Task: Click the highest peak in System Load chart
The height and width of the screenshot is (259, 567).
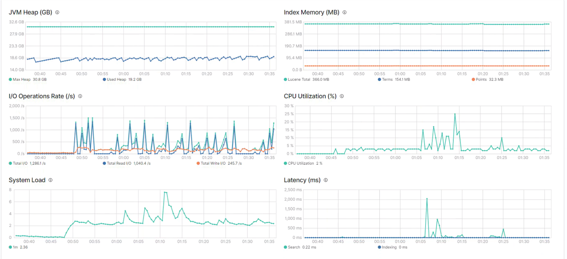Action: click(x=165, y=192)
